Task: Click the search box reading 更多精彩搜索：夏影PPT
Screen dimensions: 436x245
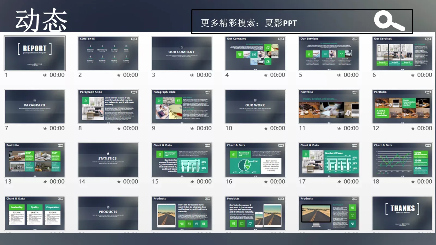Action: point(302,22)
